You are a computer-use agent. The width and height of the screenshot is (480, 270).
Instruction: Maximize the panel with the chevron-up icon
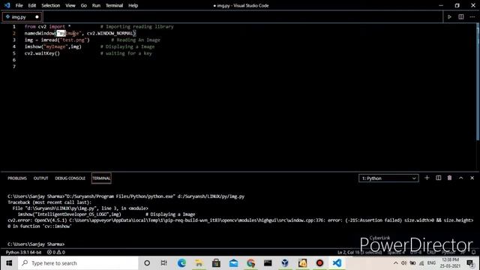click(460, 178)
